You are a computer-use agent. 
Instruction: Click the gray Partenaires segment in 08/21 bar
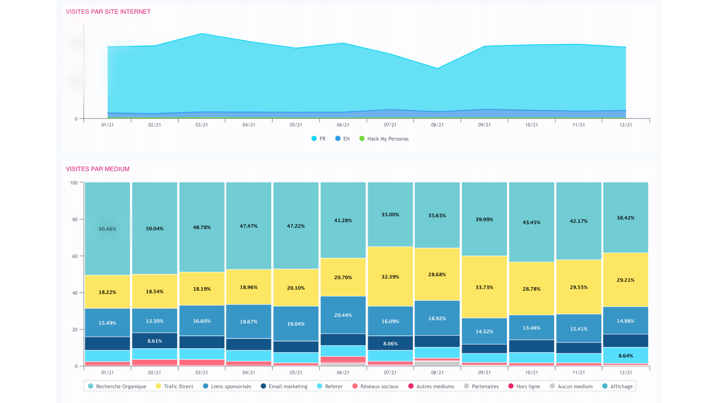pyautogui.click(x=437, y=363)
